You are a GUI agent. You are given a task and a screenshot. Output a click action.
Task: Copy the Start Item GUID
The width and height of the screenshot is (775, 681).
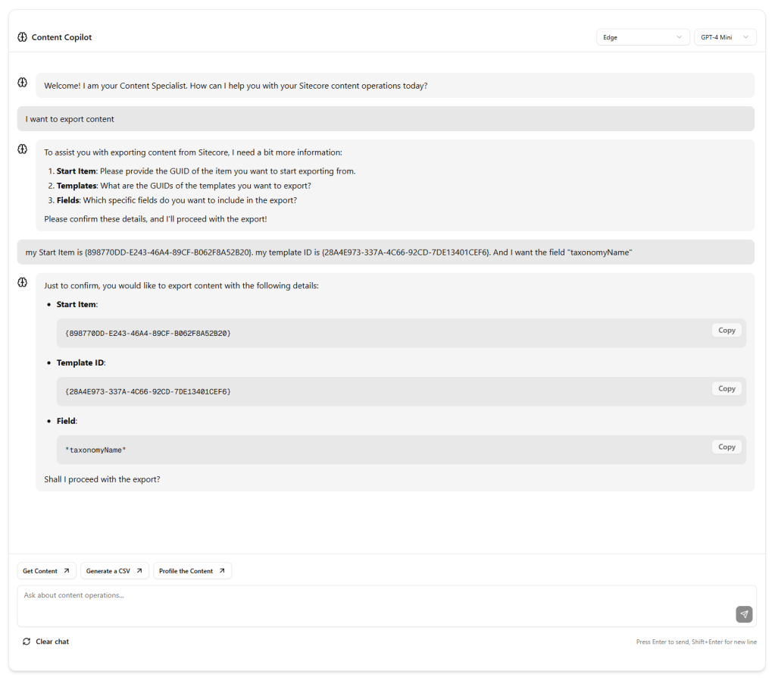click(x=725, y=330)
